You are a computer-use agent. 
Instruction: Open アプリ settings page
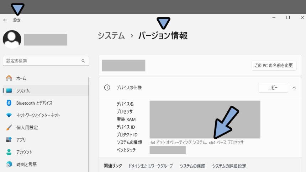pos(46,139)
